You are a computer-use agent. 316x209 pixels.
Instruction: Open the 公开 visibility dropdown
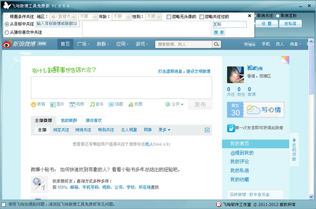click(174, 104)
